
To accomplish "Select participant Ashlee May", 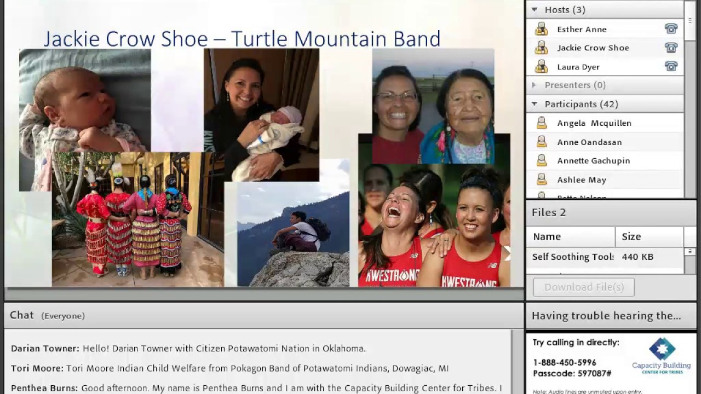I will coord(605,179).
